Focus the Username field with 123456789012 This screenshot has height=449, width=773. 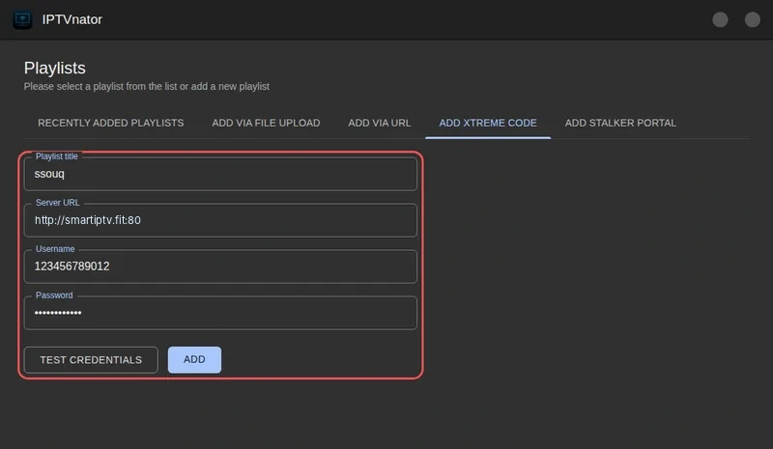pyautogui.click(x=220, y=267)
